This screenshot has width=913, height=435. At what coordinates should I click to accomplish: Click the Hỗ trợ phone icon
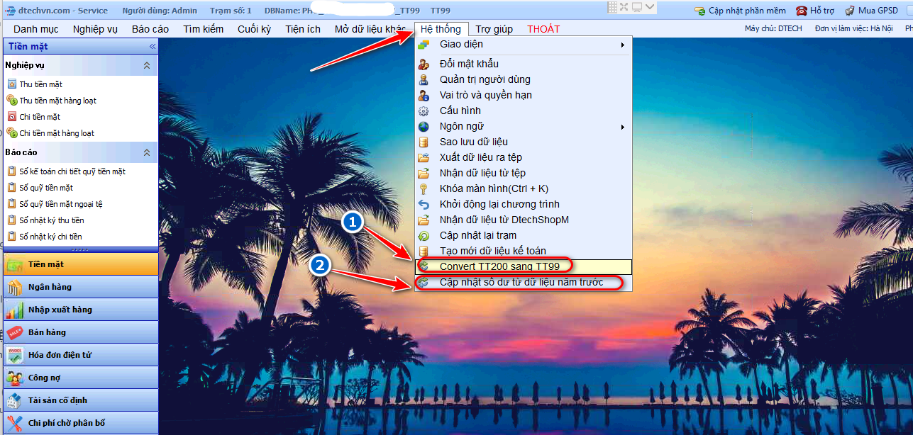pos(801,11)
